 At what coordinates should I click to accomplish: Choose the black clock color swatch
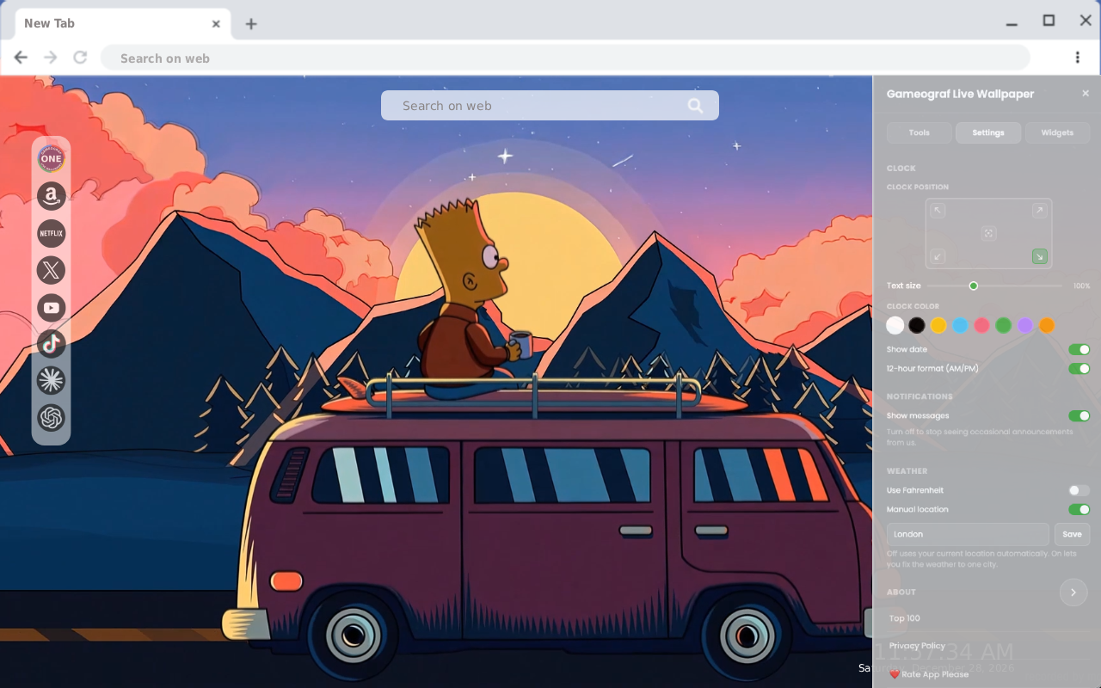(917, 326)
